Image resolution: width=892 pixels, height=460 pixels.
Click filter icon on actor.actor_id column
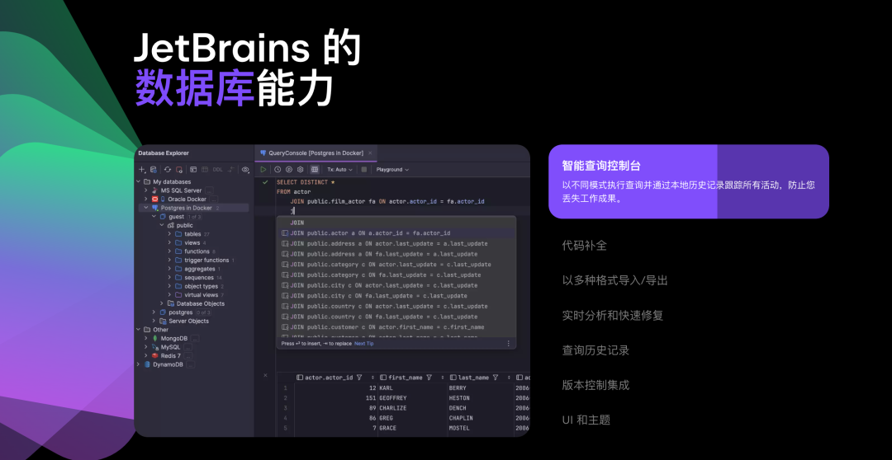[x=359, y=377]
